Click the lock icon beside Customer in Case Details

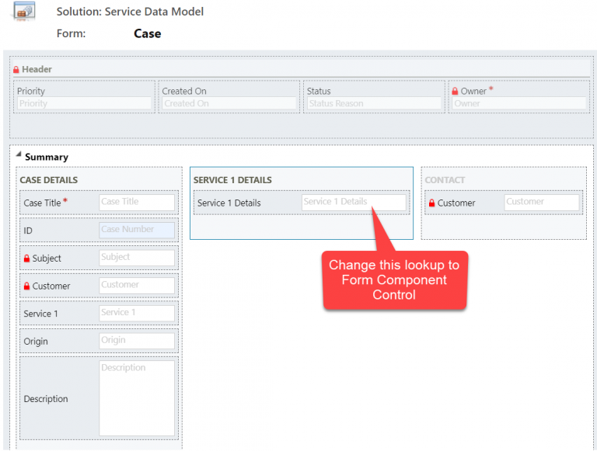click(x=27, y=286)
